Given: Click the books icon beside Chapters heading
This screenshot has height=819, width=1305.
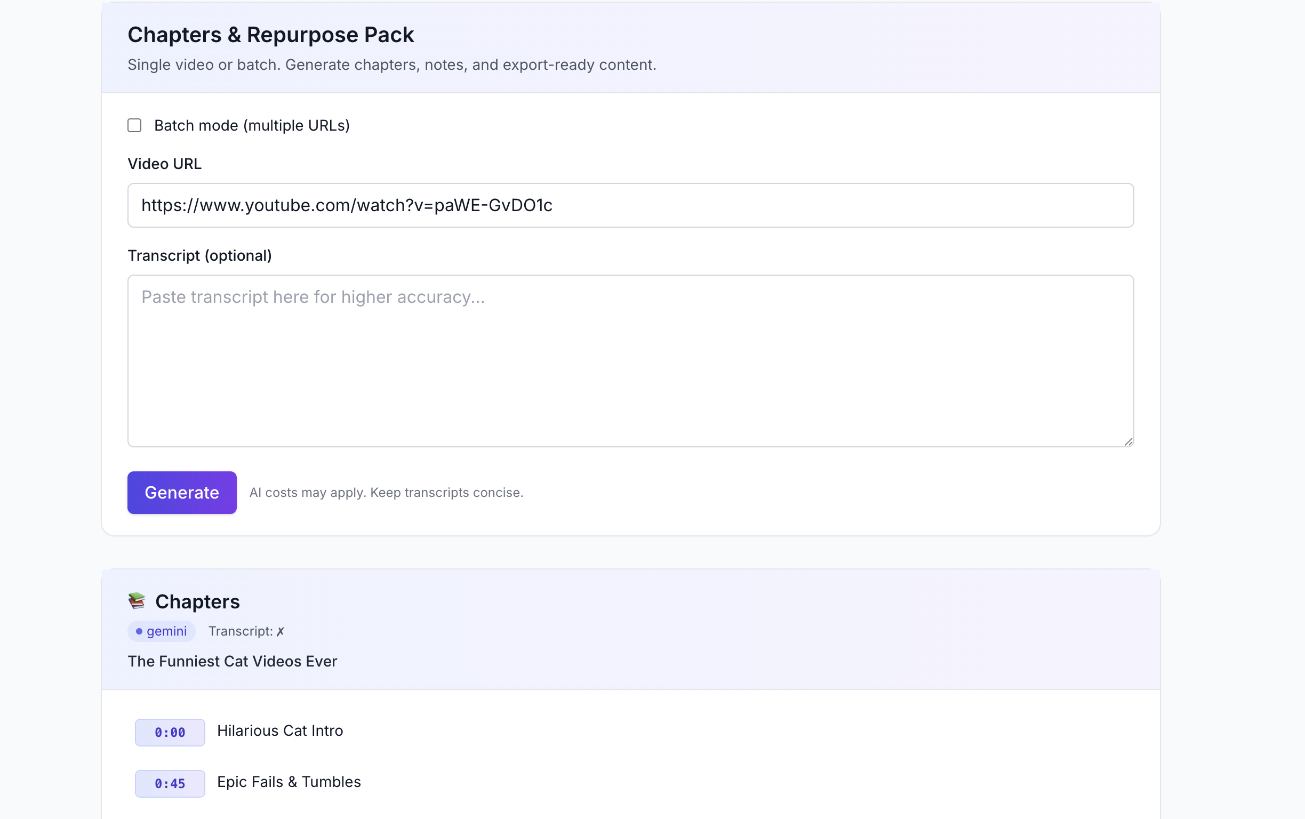Looking at the screenshot, I should (137, 600).
